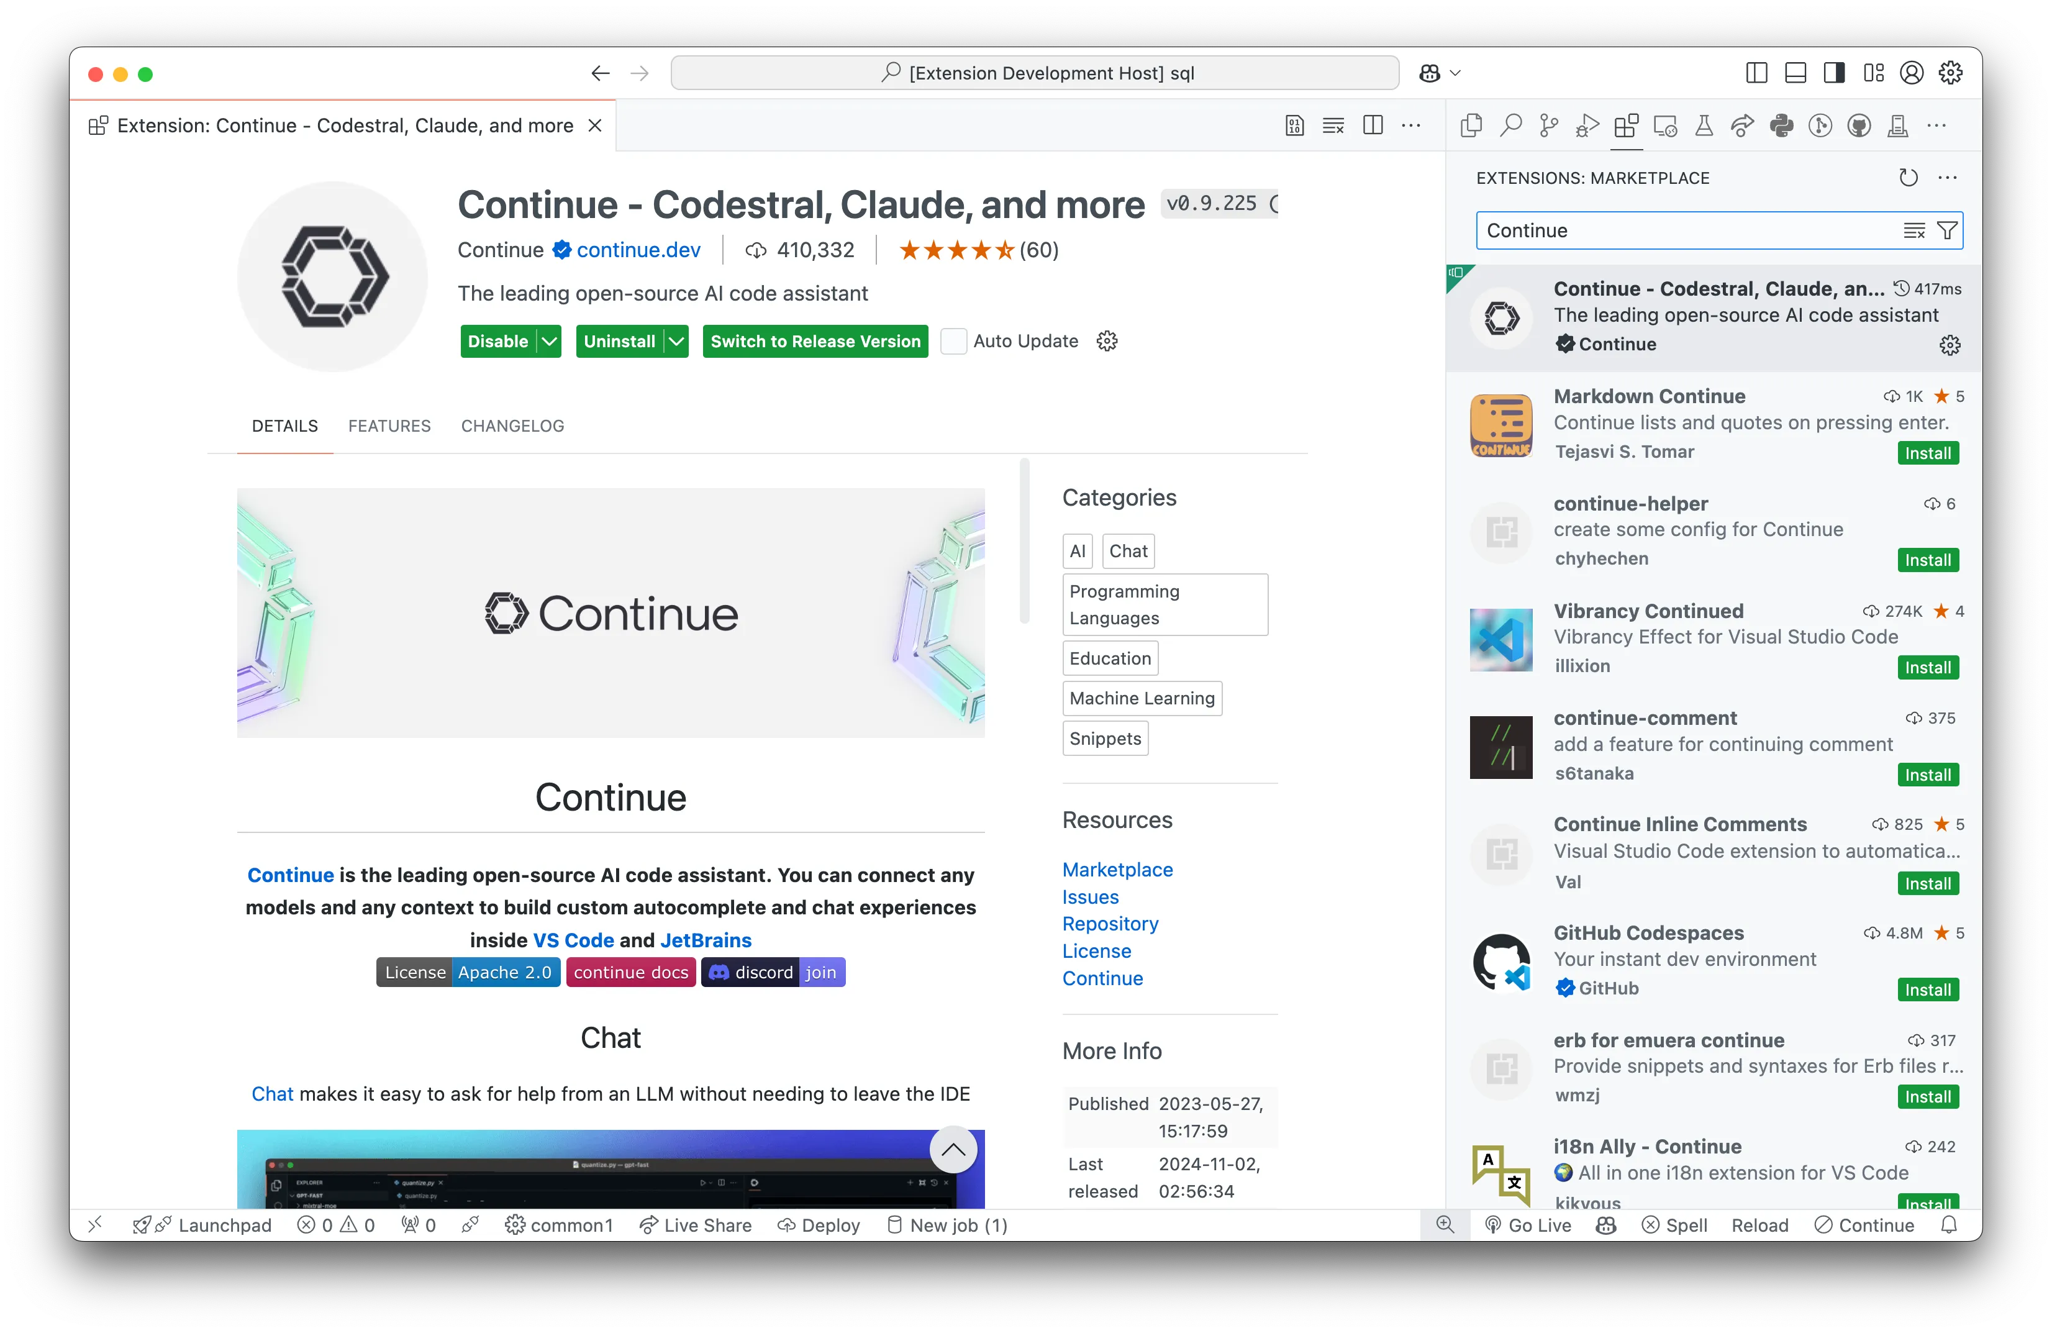Open the hex editor binary icon
This screenshot has width=2052, height=1333.
click(x=1294, y=126)
